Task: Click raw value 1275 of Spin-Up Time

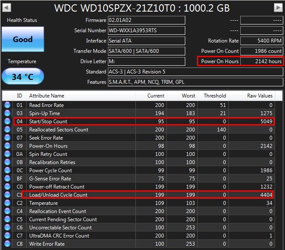Action: [x=266, y=113]
